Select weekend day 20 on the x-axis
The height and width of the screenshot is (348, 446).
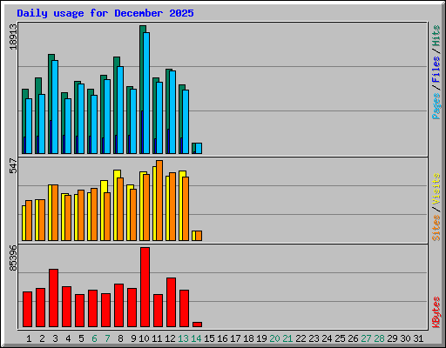274,338
